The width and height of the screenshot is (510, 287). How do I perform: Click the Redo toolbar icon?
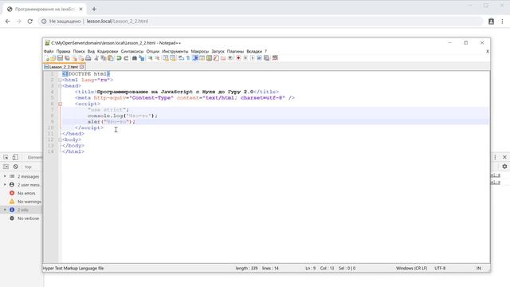[x=126, y=58]
